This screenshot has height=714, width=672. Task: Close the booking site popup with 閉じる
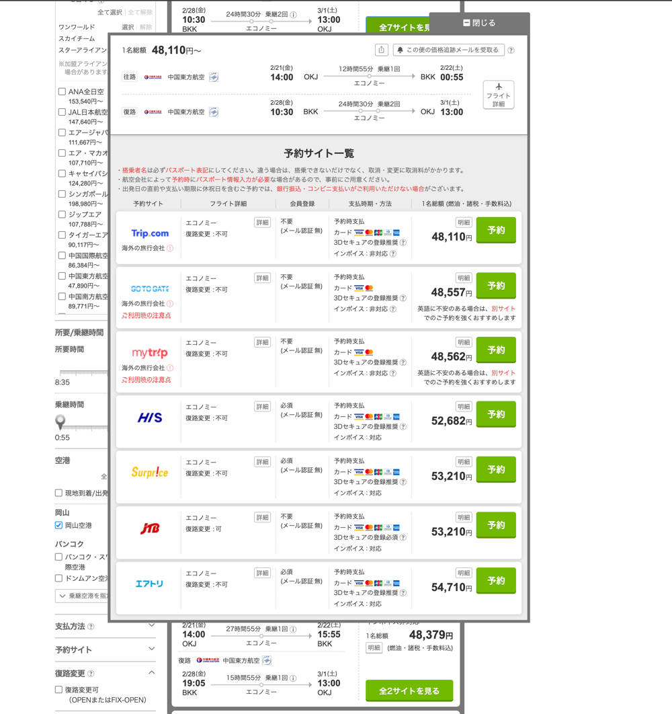coord(479,23)
